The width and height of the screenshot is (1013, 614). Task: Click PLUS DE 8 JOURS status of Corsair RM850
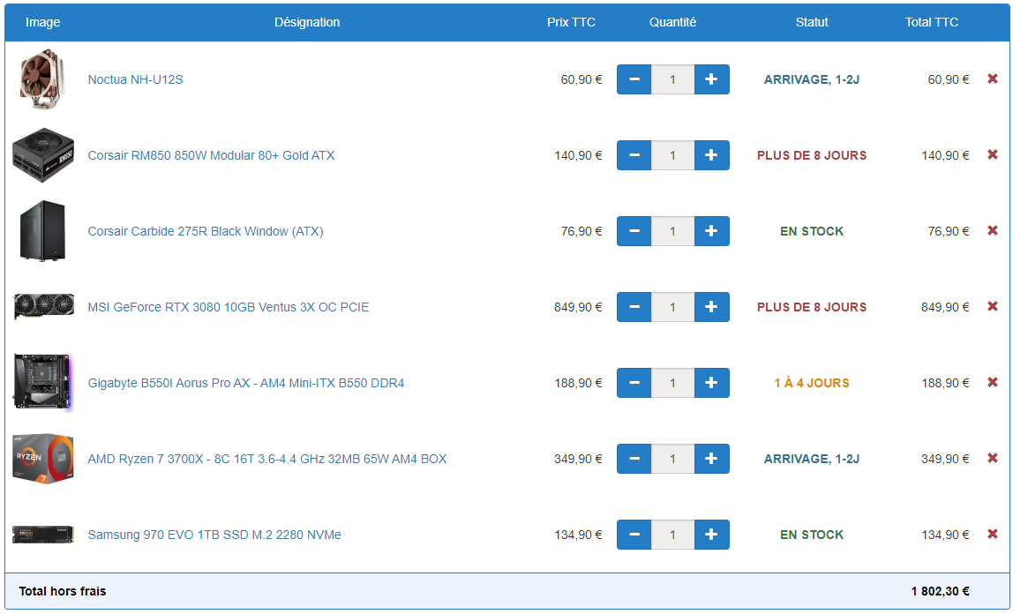(x=812, y=155)
